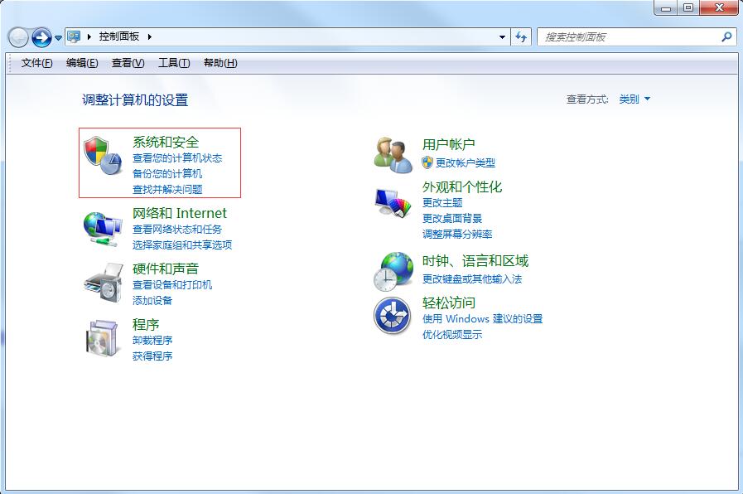This screenshot has width=743, height=494.
Task: Click 查看网络状态和任务 link
Action: tap(177, 229)
